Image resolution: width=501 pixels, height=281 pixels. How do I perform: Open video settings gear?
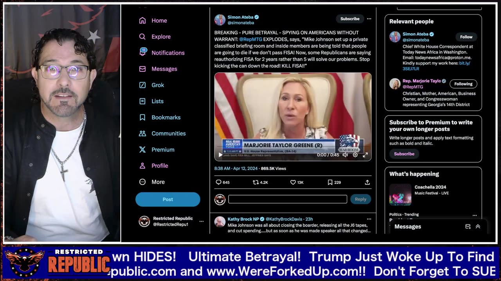coord(355,155)
